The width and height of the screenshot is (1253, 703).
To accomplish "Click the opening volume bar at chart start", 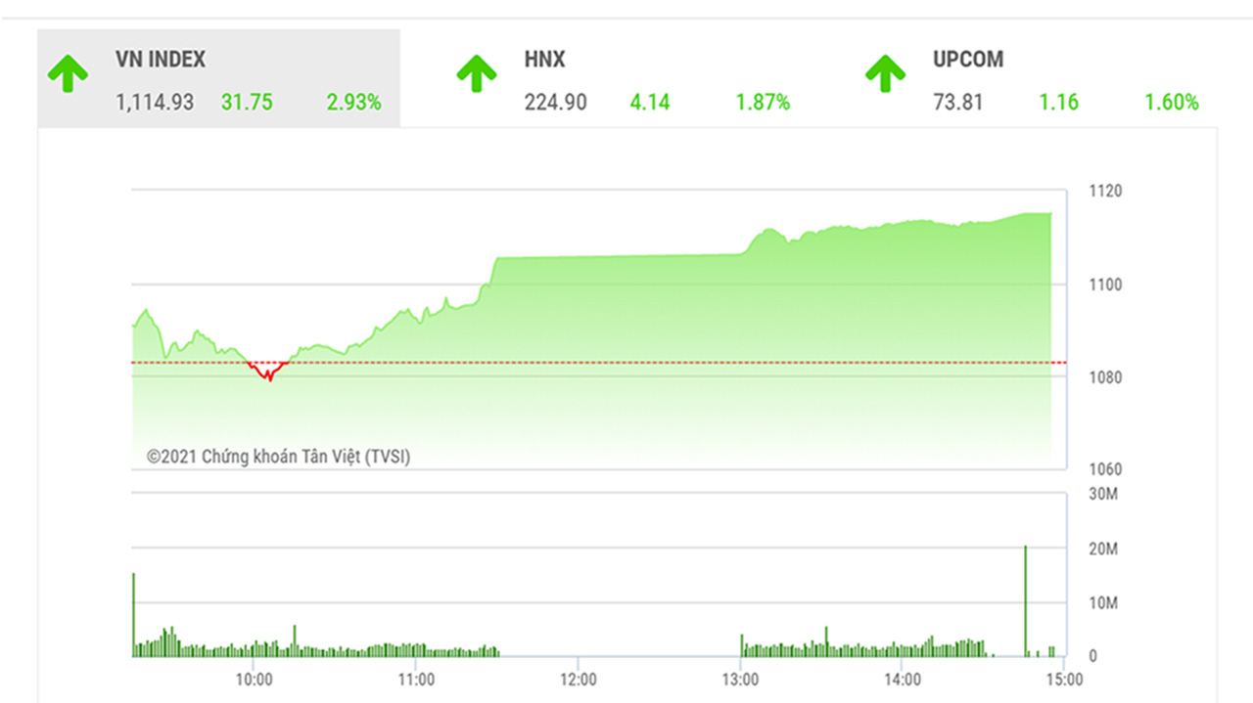I will click(133, 615).
